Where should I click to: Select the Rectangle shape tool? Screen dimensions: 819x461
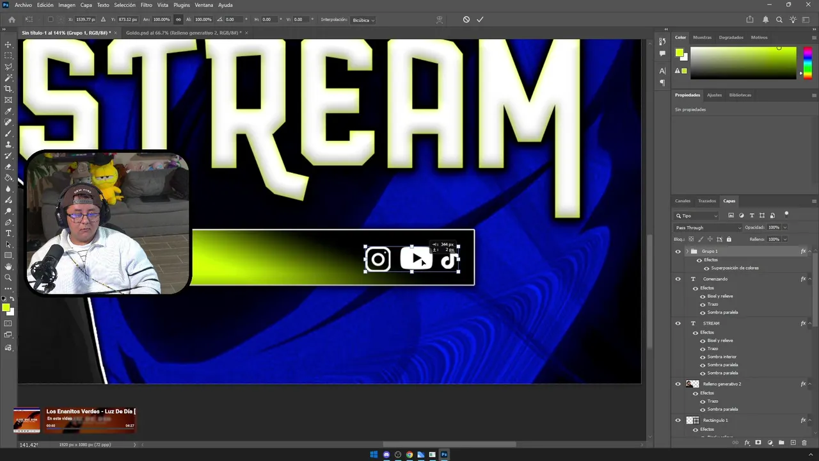coord(8,255)
